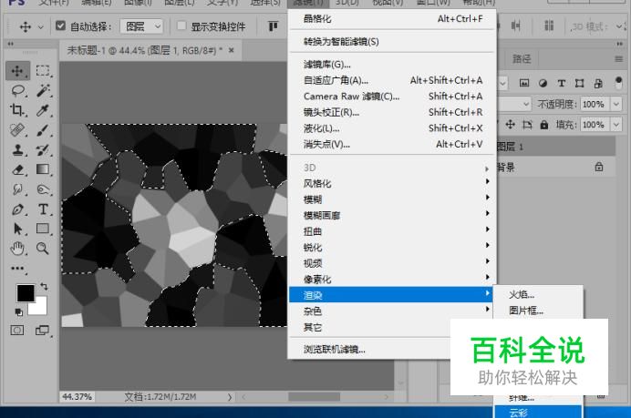Select the Rectangular Marquee tool
The height and width of the screenshot is (418, 631).
pos(43,71)
